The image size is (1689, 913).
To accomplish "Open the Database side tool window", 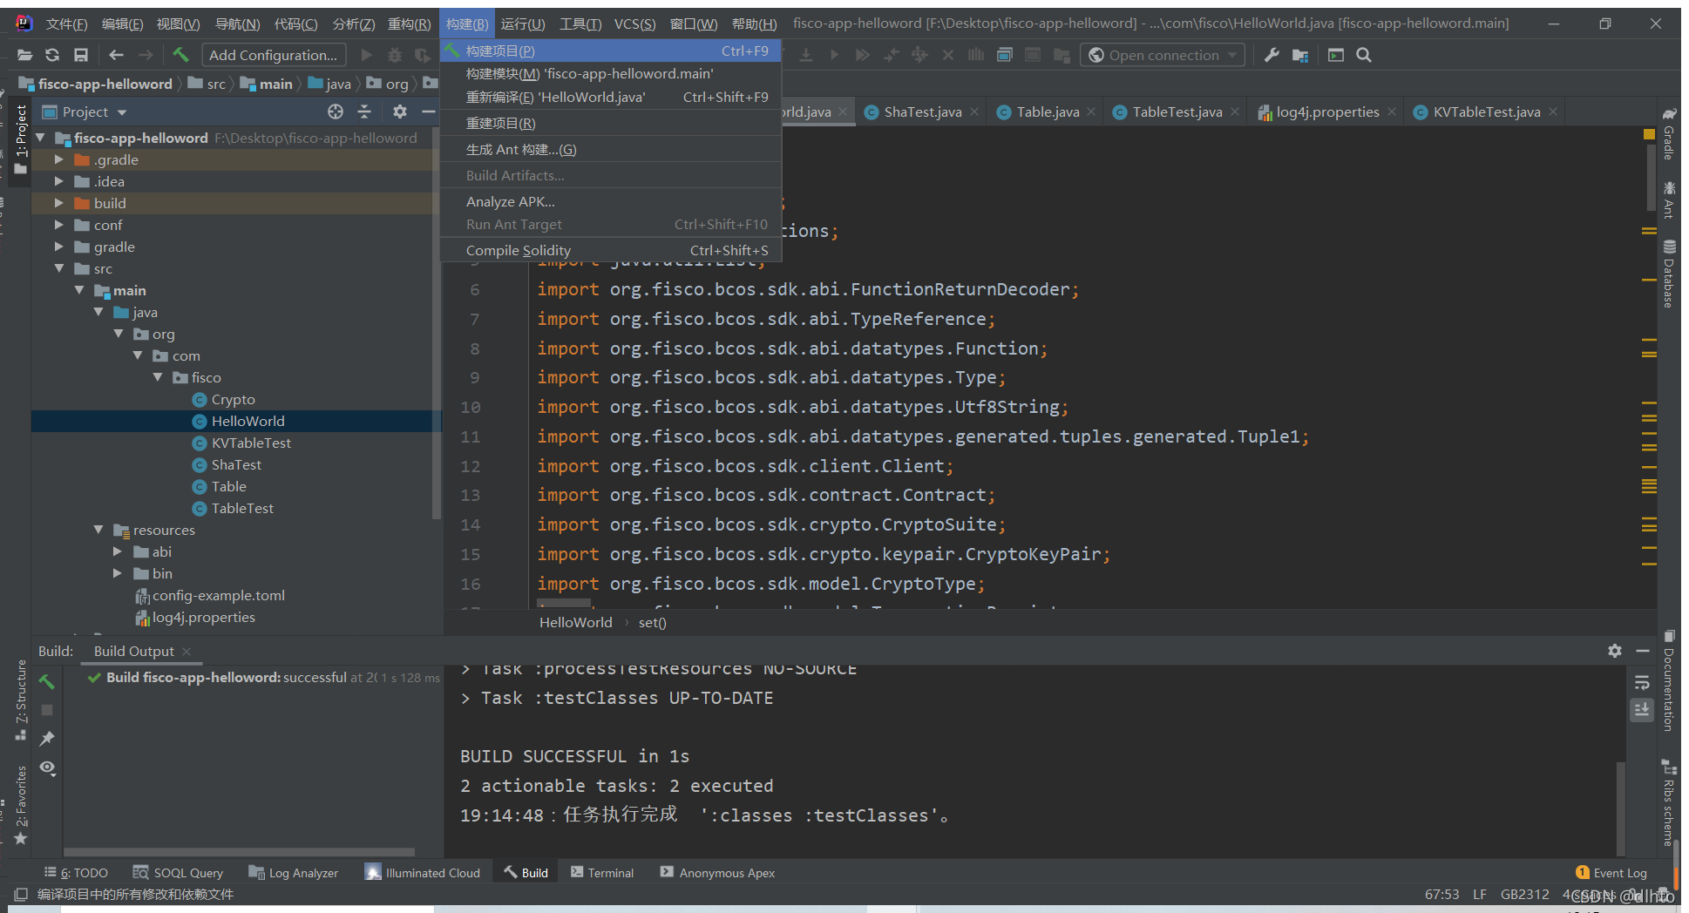I will tap(1669, 274).
